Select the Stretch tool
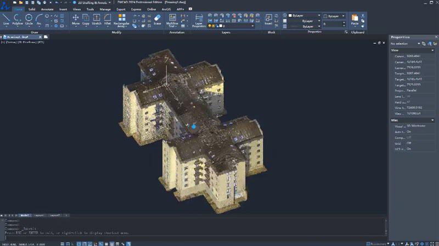 [x=97, y=20]
